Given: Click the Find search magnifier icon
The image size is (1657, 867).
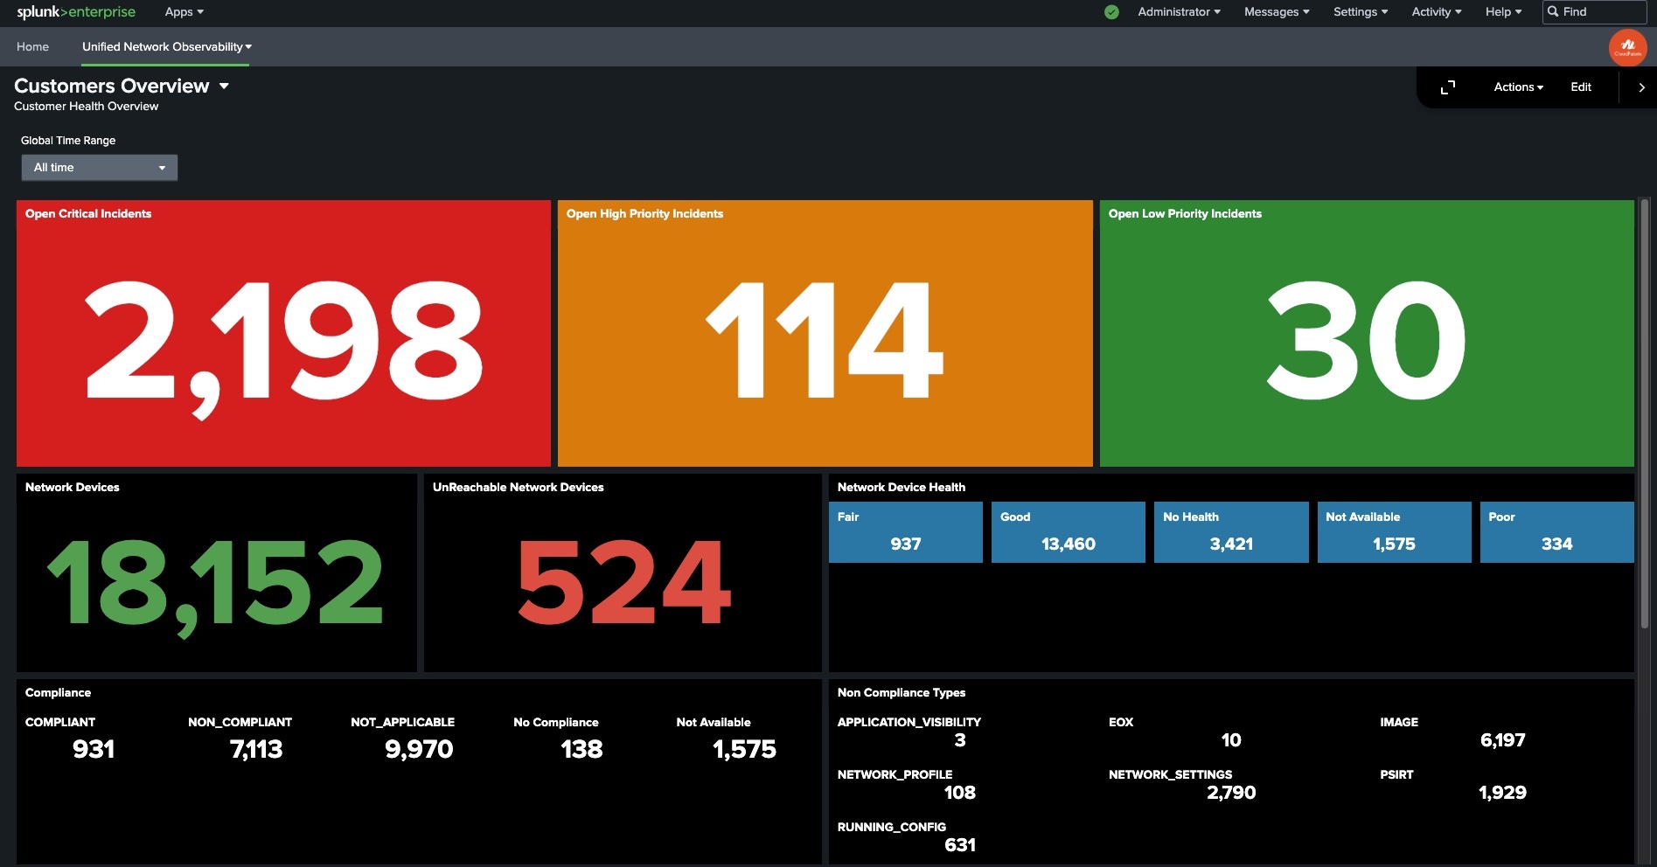Looking at the screenshot, I should (1553, 12).
